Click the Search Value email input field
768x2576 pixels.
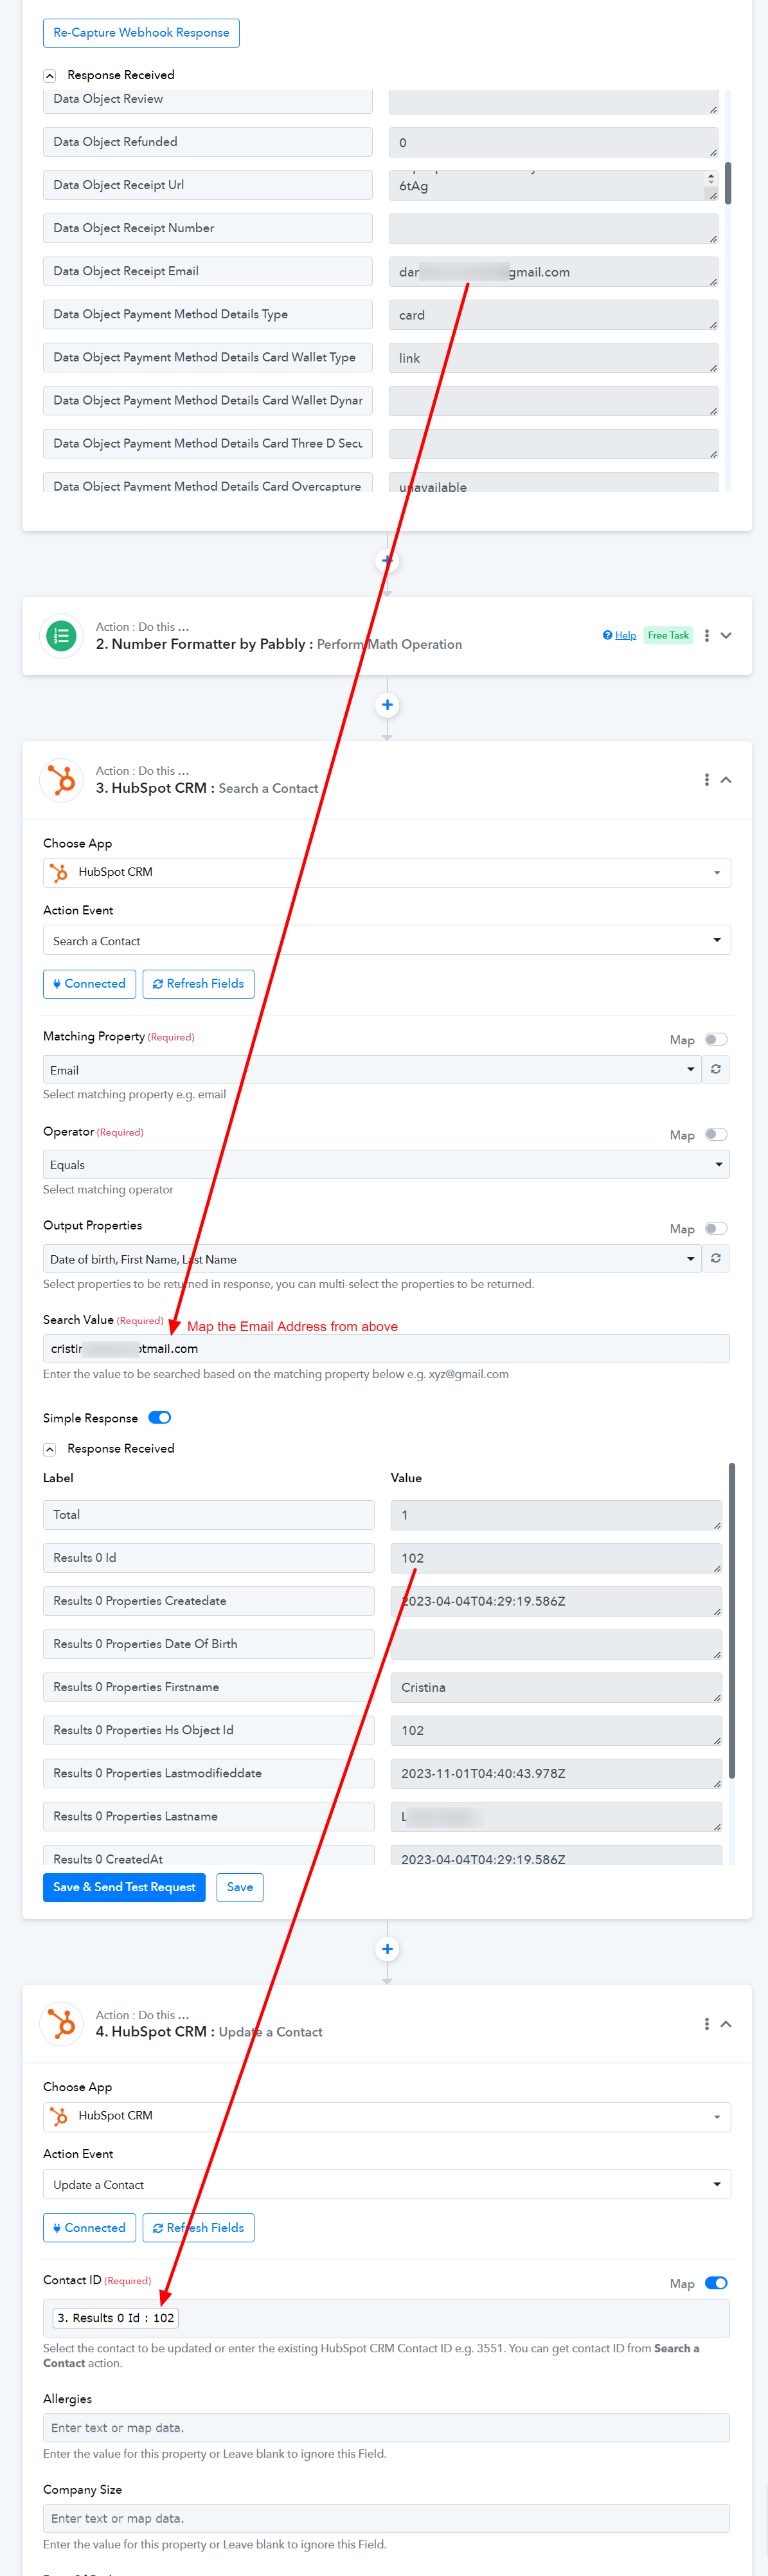point(386,1348)
